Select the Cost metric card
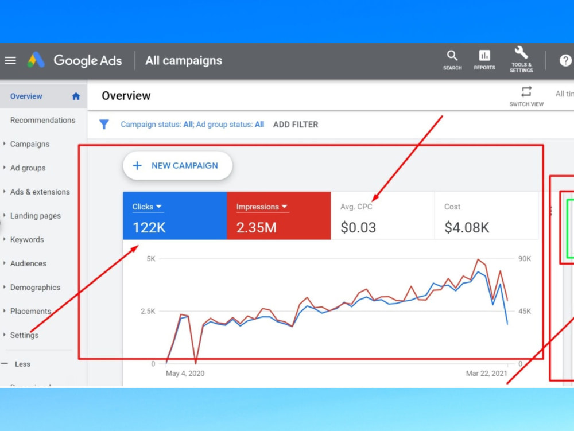574x431 pixels. pyautogui.click(x=486, y=216)
